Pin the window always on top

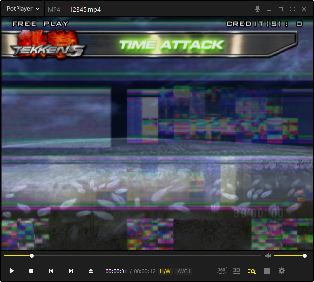(257, 9)
